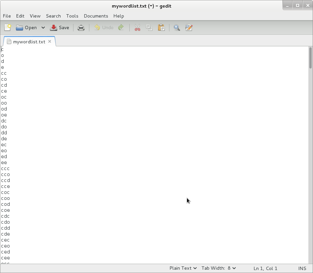Open the Documents menu
Image resolution: width=313 pixels, height=273 pixels.
pos(96,16)
